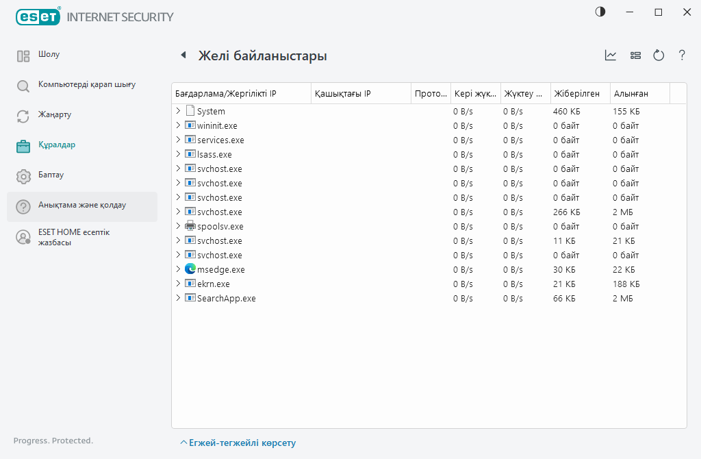Select the lsass.exe row
The width and height of the screenshot is (701, 459).
[214, 154]
